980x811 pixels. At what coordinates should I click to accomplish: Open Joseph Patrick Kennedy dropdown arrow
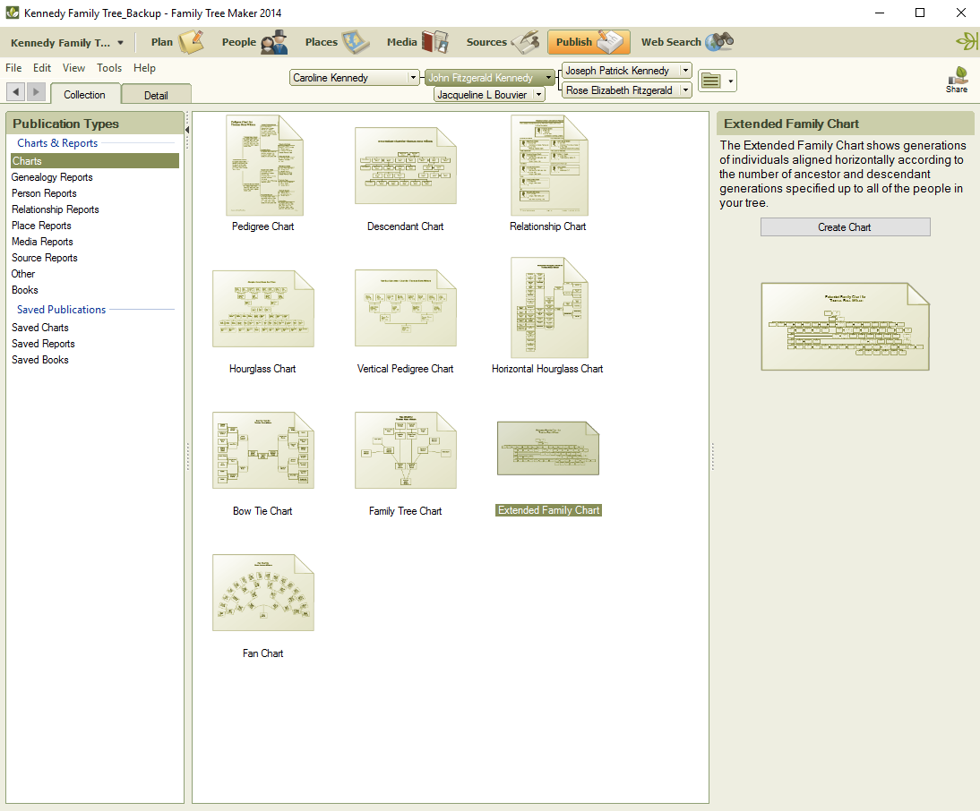[685, 71]
